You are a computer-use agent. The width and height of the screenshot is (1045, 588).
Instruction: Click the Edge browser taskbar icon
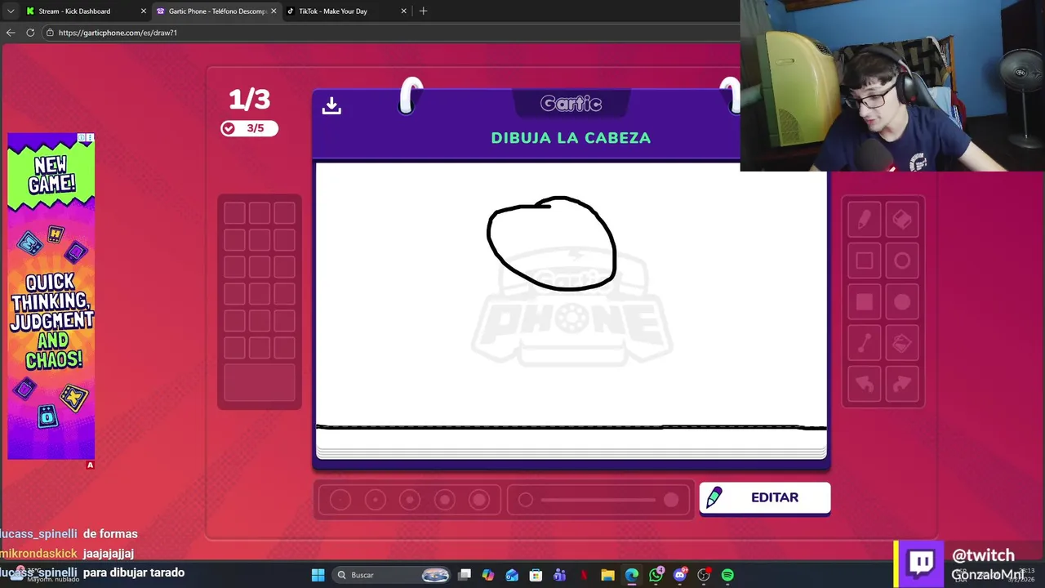pos(632,575)
